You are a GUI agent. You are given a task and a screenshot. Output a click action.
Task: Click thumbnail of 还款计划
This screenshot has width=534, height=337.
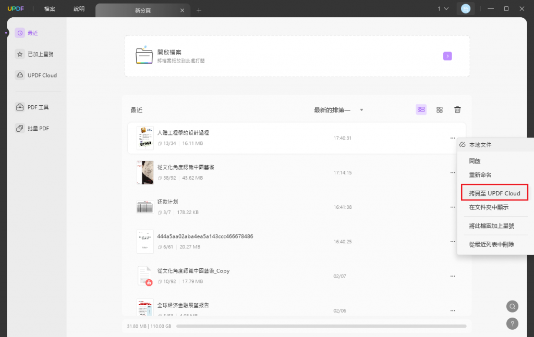[145, 207]
